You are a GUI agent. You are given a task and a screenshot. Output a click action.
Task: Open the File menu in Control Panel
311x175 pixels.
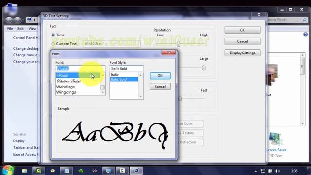10,29
